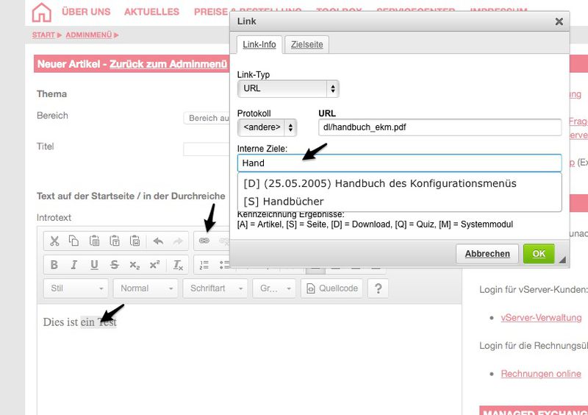Select the Link-Info tab
588x415 pixels.
[259, 45]
